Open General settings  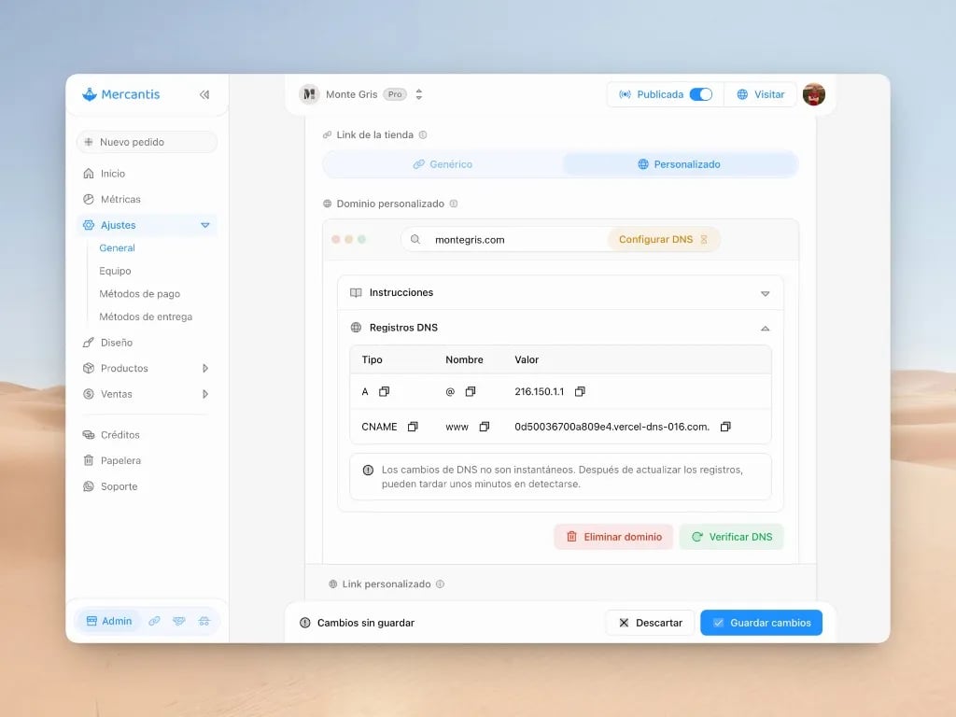coord(117,248)
